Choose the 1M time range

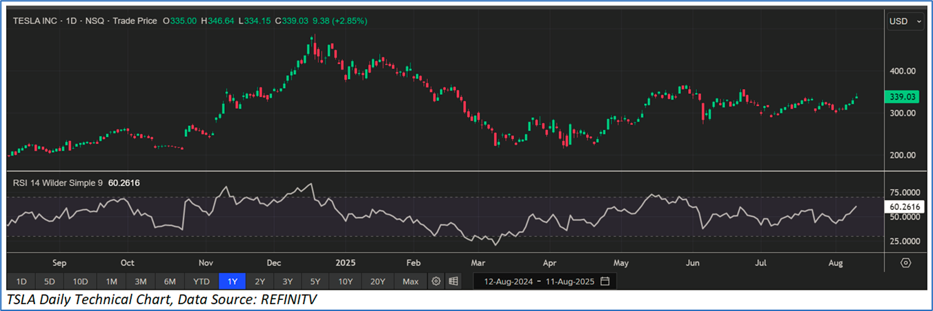[111, 281]
